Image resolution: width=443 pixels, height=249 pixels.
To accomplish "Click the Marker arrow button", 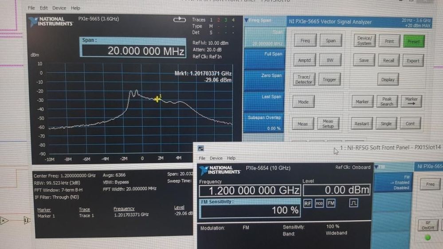I will 411,101.
